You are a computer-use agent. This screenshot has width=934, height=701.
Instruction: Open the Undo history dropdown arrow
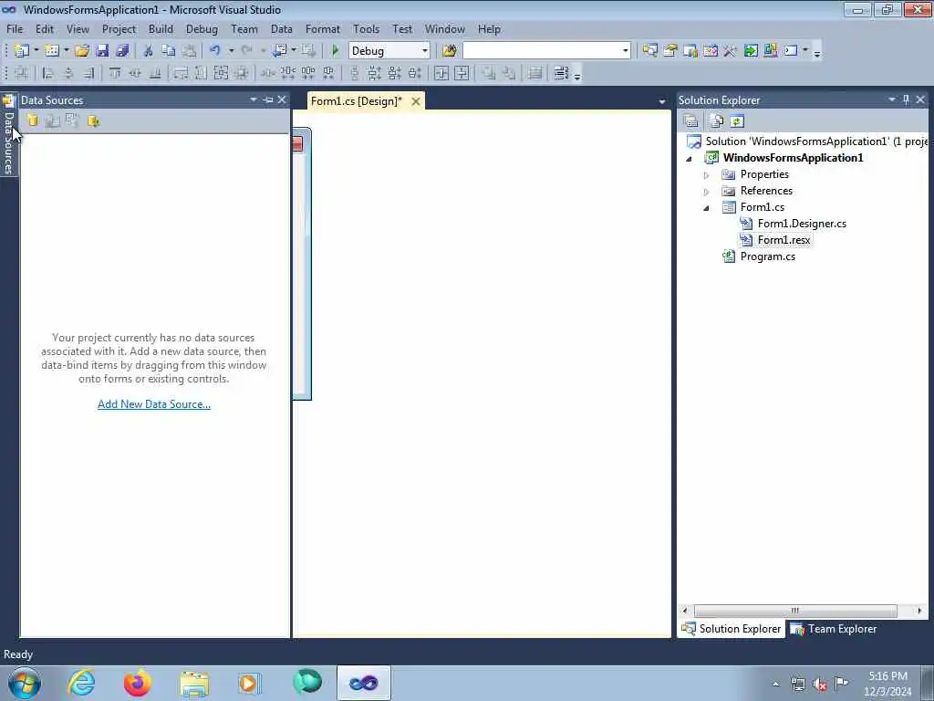[231, 51]
